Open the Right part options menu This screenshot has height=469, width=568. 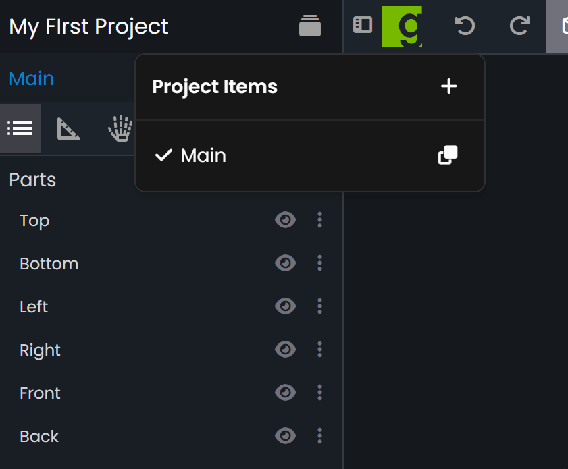pyautogui.click(x=319, y=349)
